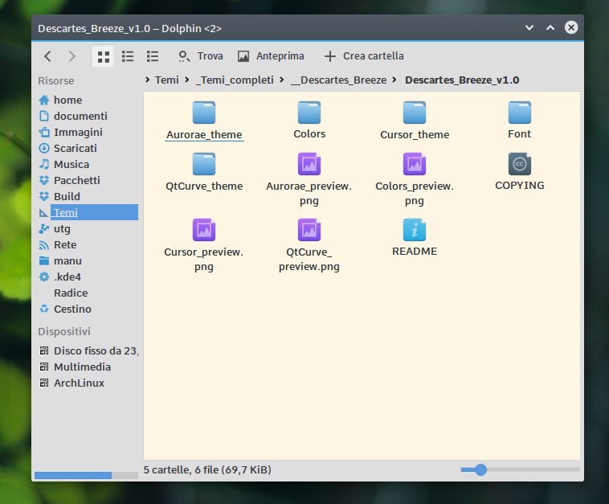The height and width of the screenshot is (504, 609).
Task: Click the window title bar text
Action: pyautogui.click(x=129, y=28)
